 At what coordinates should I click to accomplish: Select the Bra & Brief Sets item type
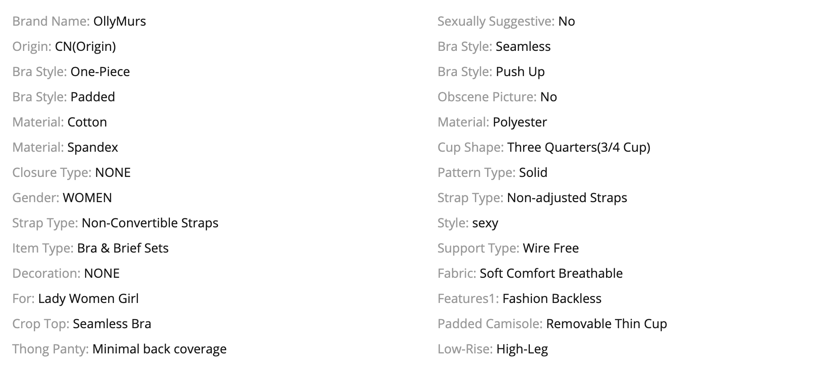pyautogui.click(x=123, y=248)
